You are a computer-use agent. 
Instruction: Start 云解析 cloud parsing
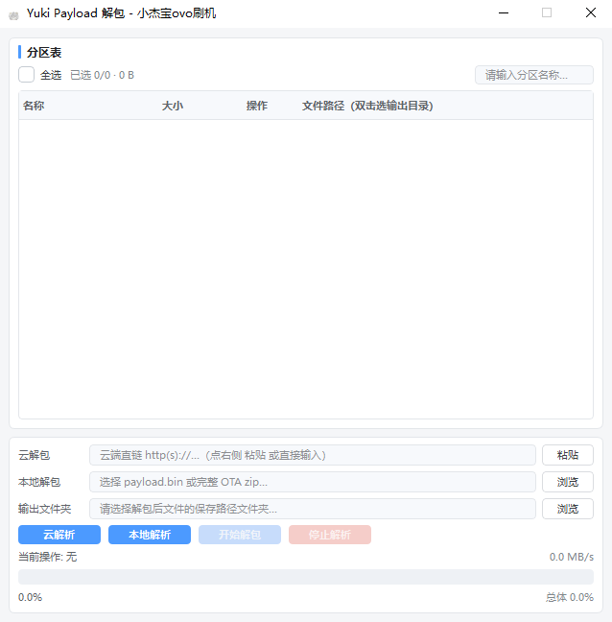pyautogui.click(x=59, y=535)
